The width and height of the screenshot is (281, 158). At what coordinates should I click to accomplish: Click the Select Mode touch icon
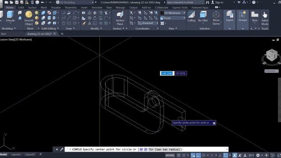pos(265,18)
